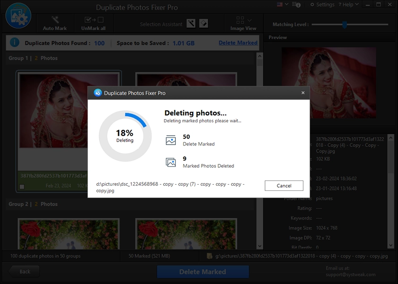The width and height of the screenshot is (398, 284).
Task: Select the second rose garden thumbnail in Group 2
Action: (186, 234)
